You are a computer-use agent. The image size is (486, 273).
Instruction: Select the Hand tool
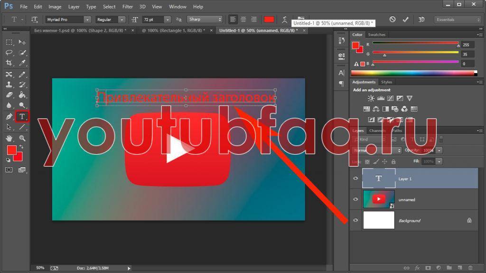(x=9, y=138)
